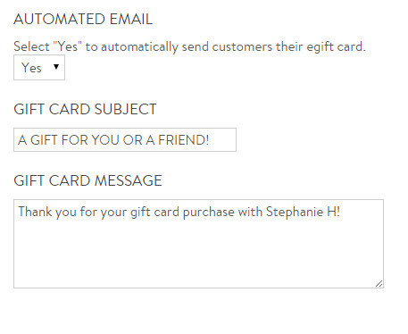The image size is (408, 334).
Task: Click the "Yes" text inside the select box
Action: coord(31,68)
